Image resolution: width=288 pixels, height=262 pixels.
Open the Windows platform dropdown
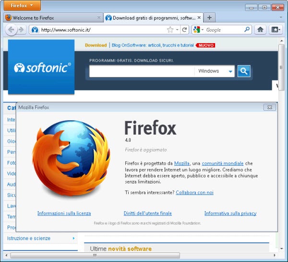215,71
